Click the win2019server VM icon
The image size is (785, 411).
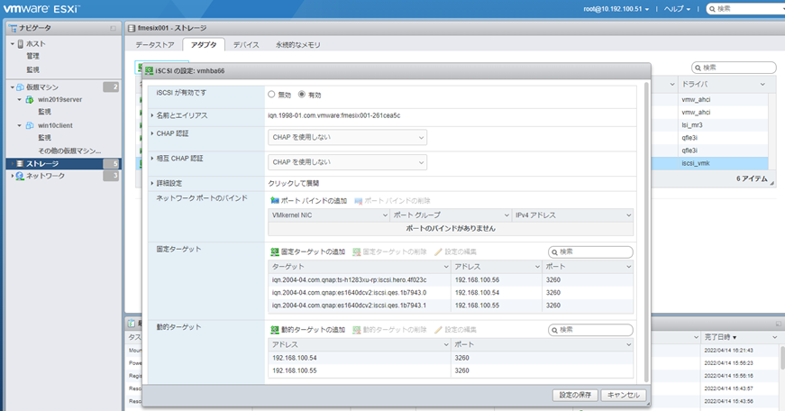tap(29, 99)
